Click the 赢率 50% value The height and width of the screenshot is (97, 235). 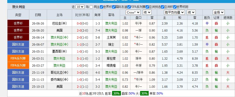132,93
